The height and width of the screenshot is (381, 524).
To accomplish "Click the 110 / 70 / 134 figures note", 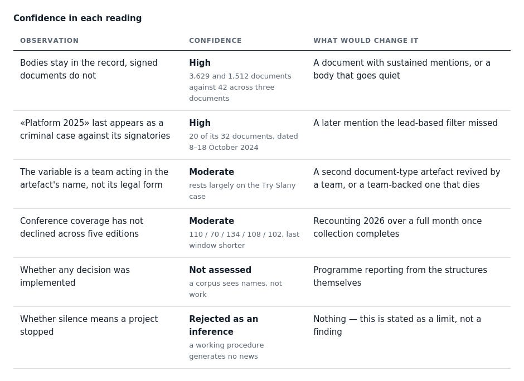I will pos(244,240).
